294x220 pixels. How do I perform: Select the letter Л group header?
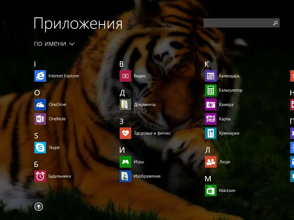(207, 150)
